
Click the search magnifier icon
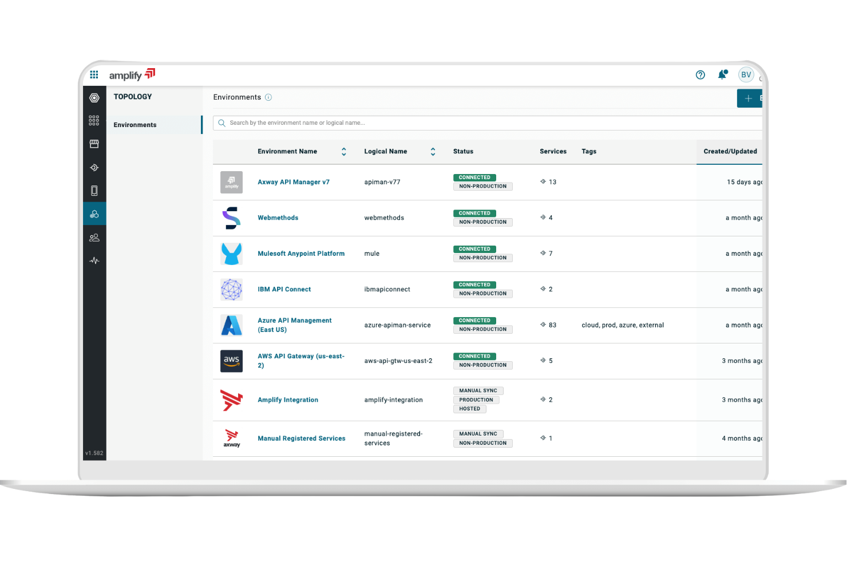(x=221, y=123)
